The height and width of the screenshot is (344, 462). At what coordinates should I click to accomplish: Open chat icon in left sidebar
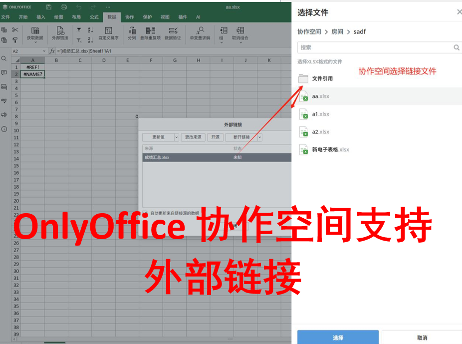(4, 87)
